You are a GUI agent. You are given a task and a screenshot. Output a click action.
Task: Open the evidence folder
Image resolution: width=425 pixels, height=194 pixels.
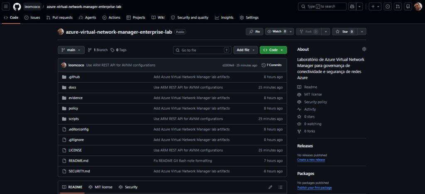(x=76, y=98)
